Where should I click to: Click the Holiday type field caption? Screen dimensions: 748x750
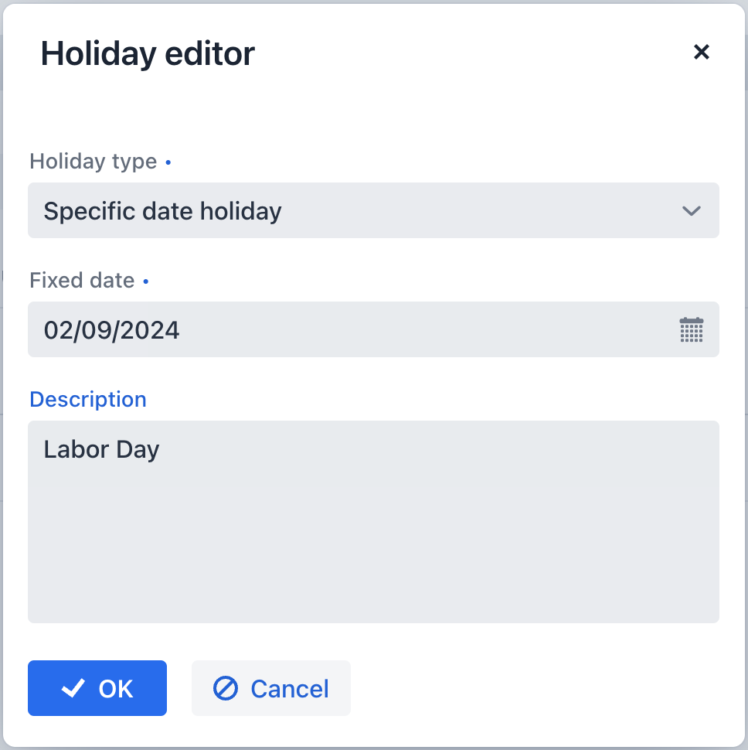(x=93, y=162)
